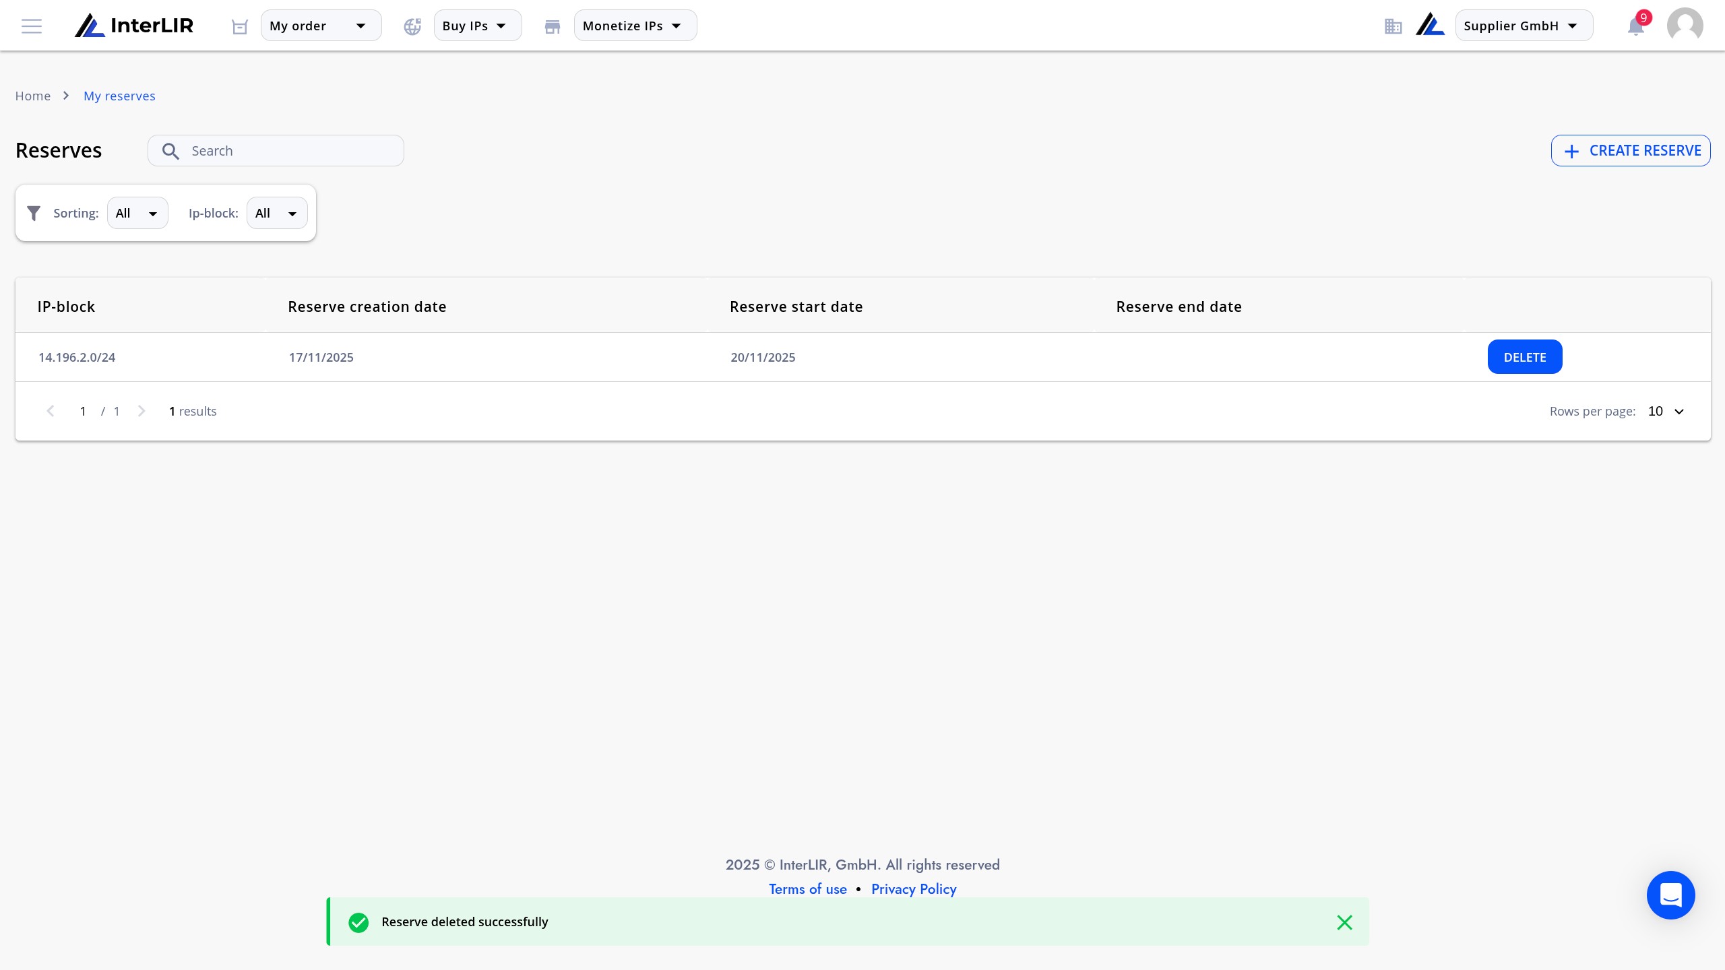Open the Sorting filter dropdown
1725x970 pixels.
click(x=137, y=213)
